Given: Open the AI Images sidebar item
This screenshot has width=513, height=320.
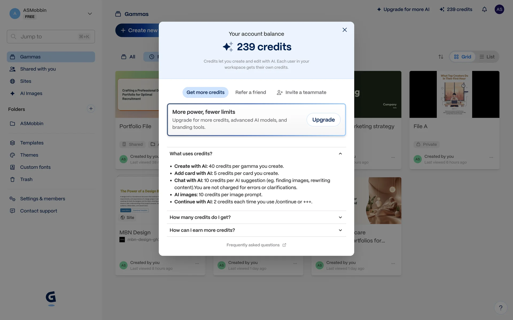Looking at the screenshot, I should [x=31, y=93].
